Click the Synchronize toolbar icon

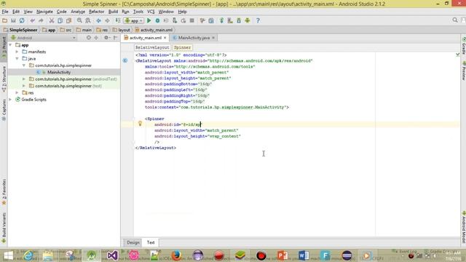[22, 20]
